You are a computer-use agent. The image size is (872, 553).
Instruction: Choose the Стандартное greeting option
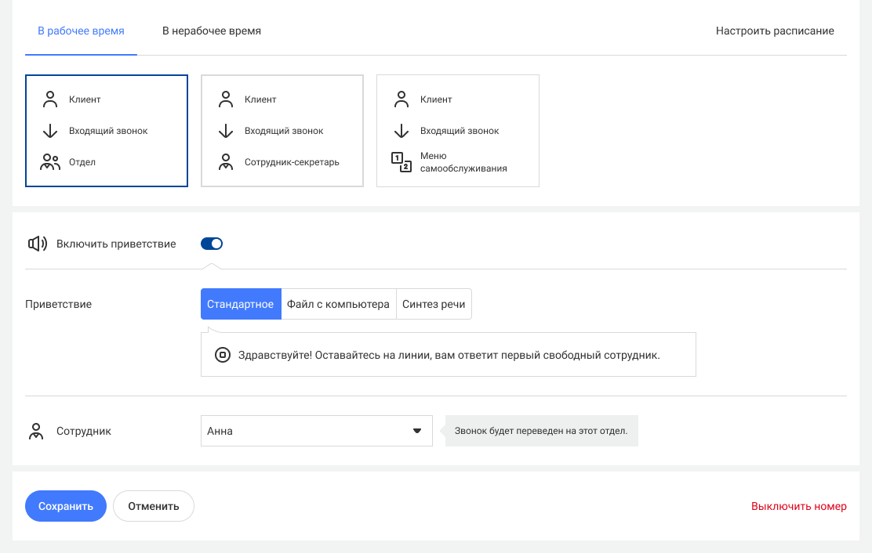241,304
